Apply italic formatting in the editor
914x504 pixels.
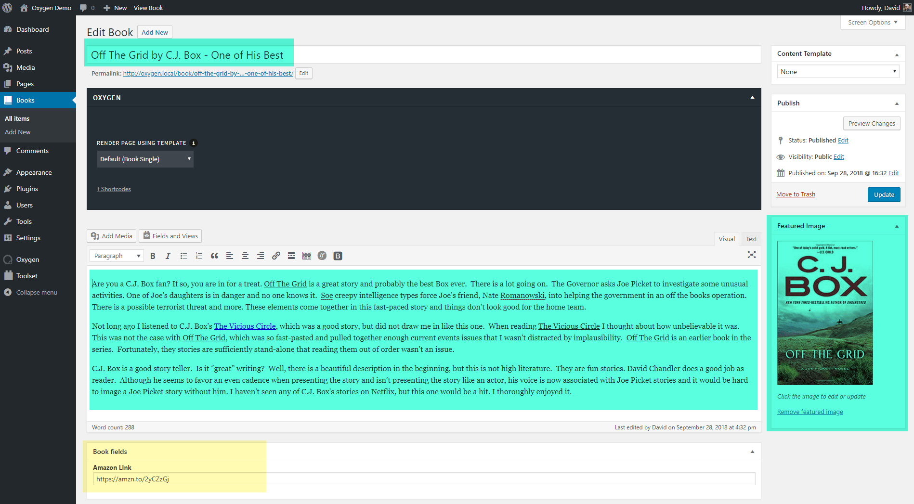pyautogui.click(x=168, y=256)
